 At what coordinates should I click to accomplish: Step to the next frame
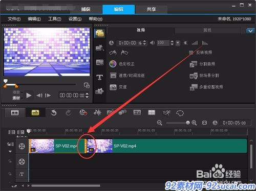(x=48, y=96)
